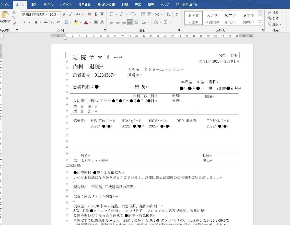Apply distributed alignment icon
The width and height of the screenshot is (290, 225).
coord(136,22)
